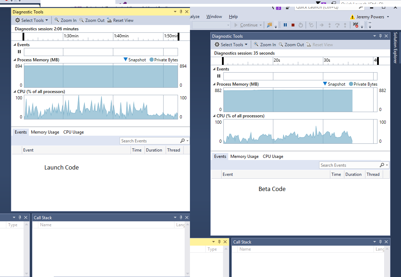
Task: Click Zoom Out in the Beta Code diagnostic panel
Action: click(x=291, y=45)
